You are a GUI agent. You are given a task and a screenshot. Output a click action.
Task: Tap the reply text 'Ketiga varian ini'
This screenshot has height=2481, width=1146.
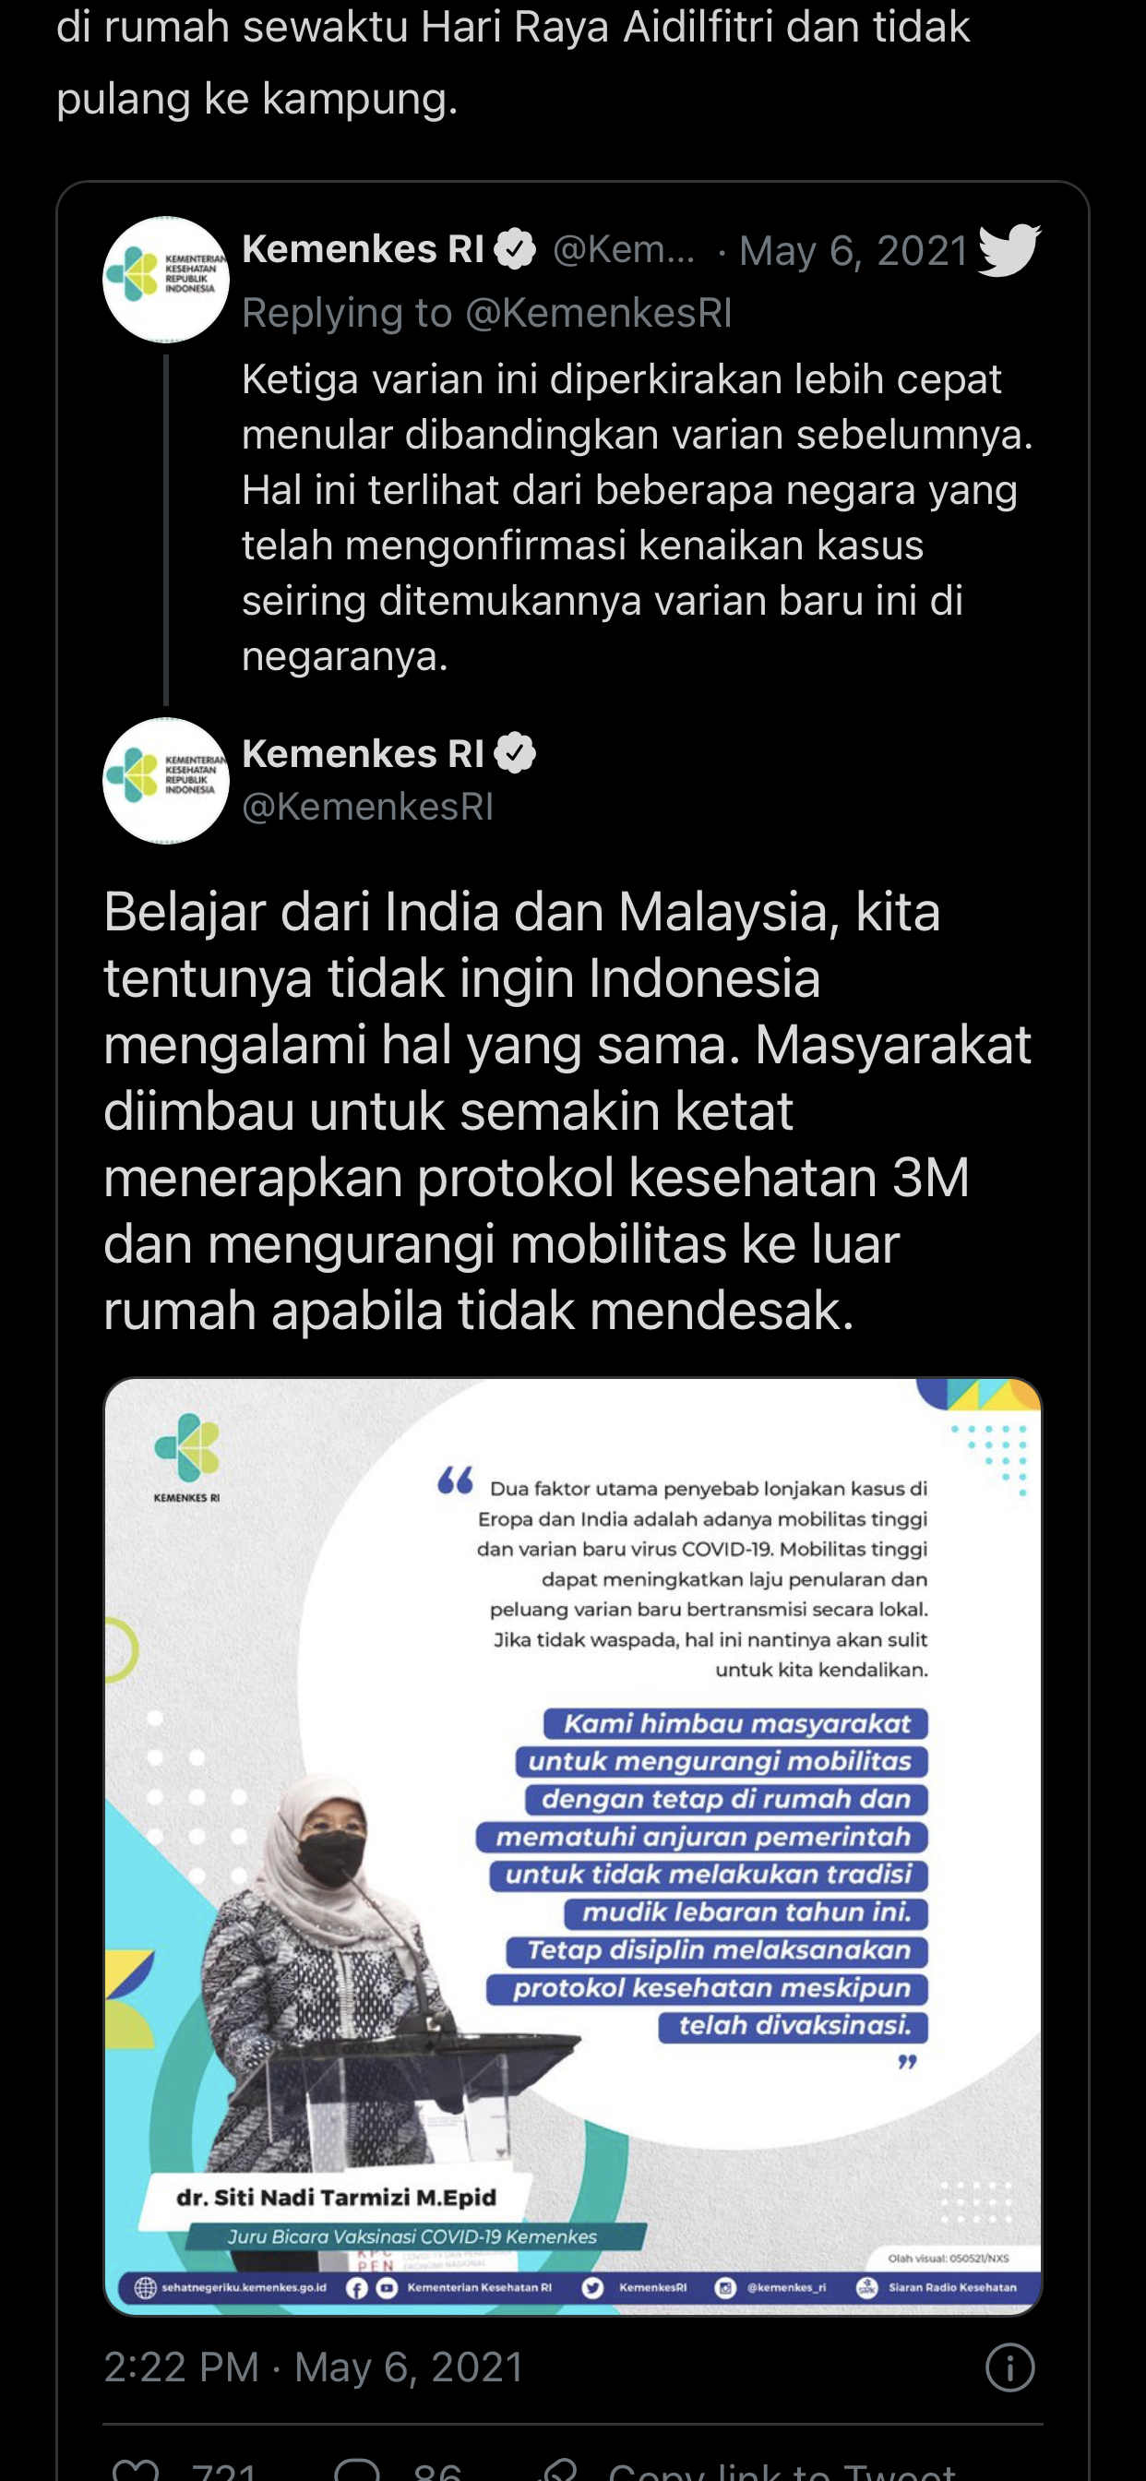point(391,379)
